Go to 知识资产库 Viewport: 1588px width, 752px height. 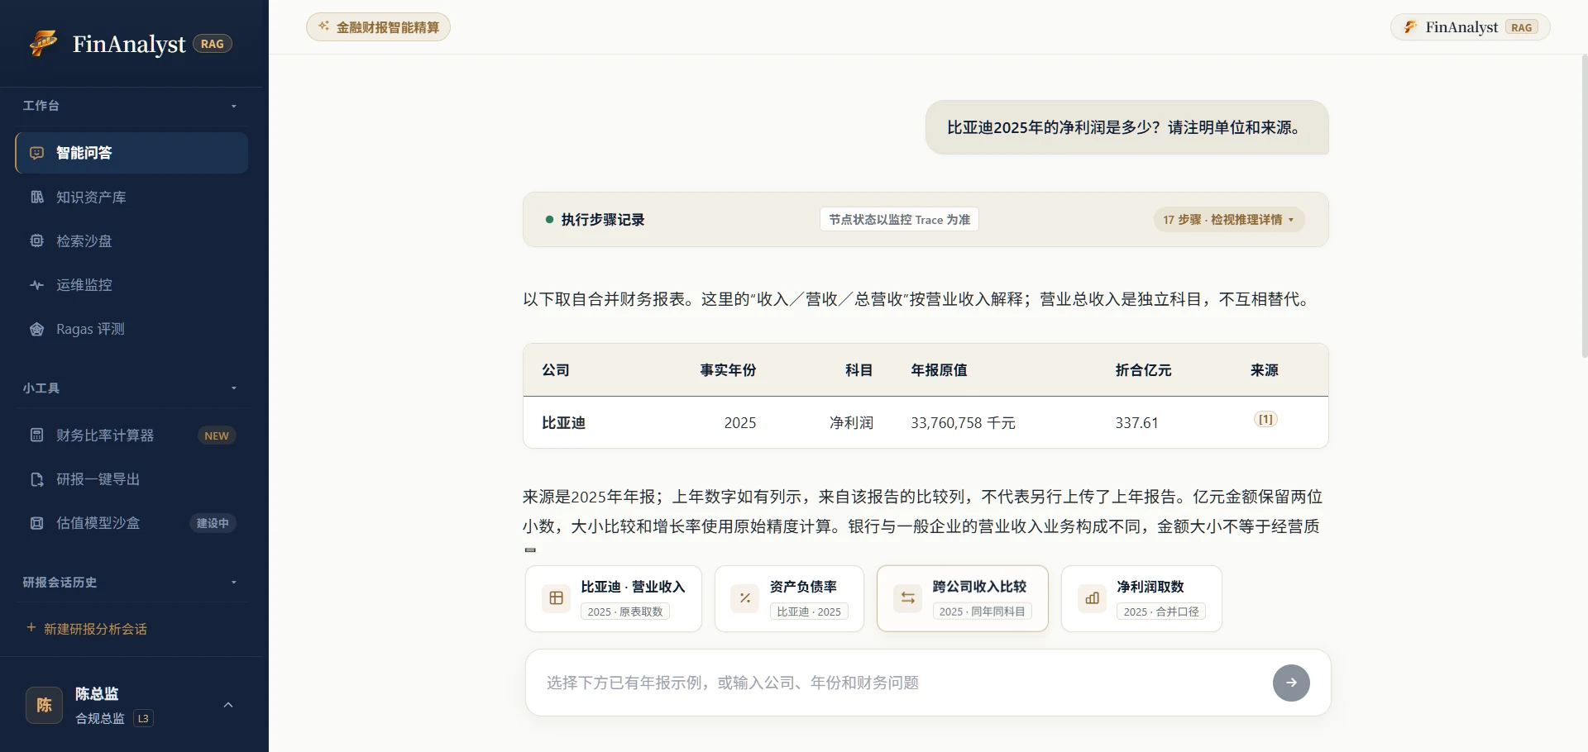(x=132, y=197)
